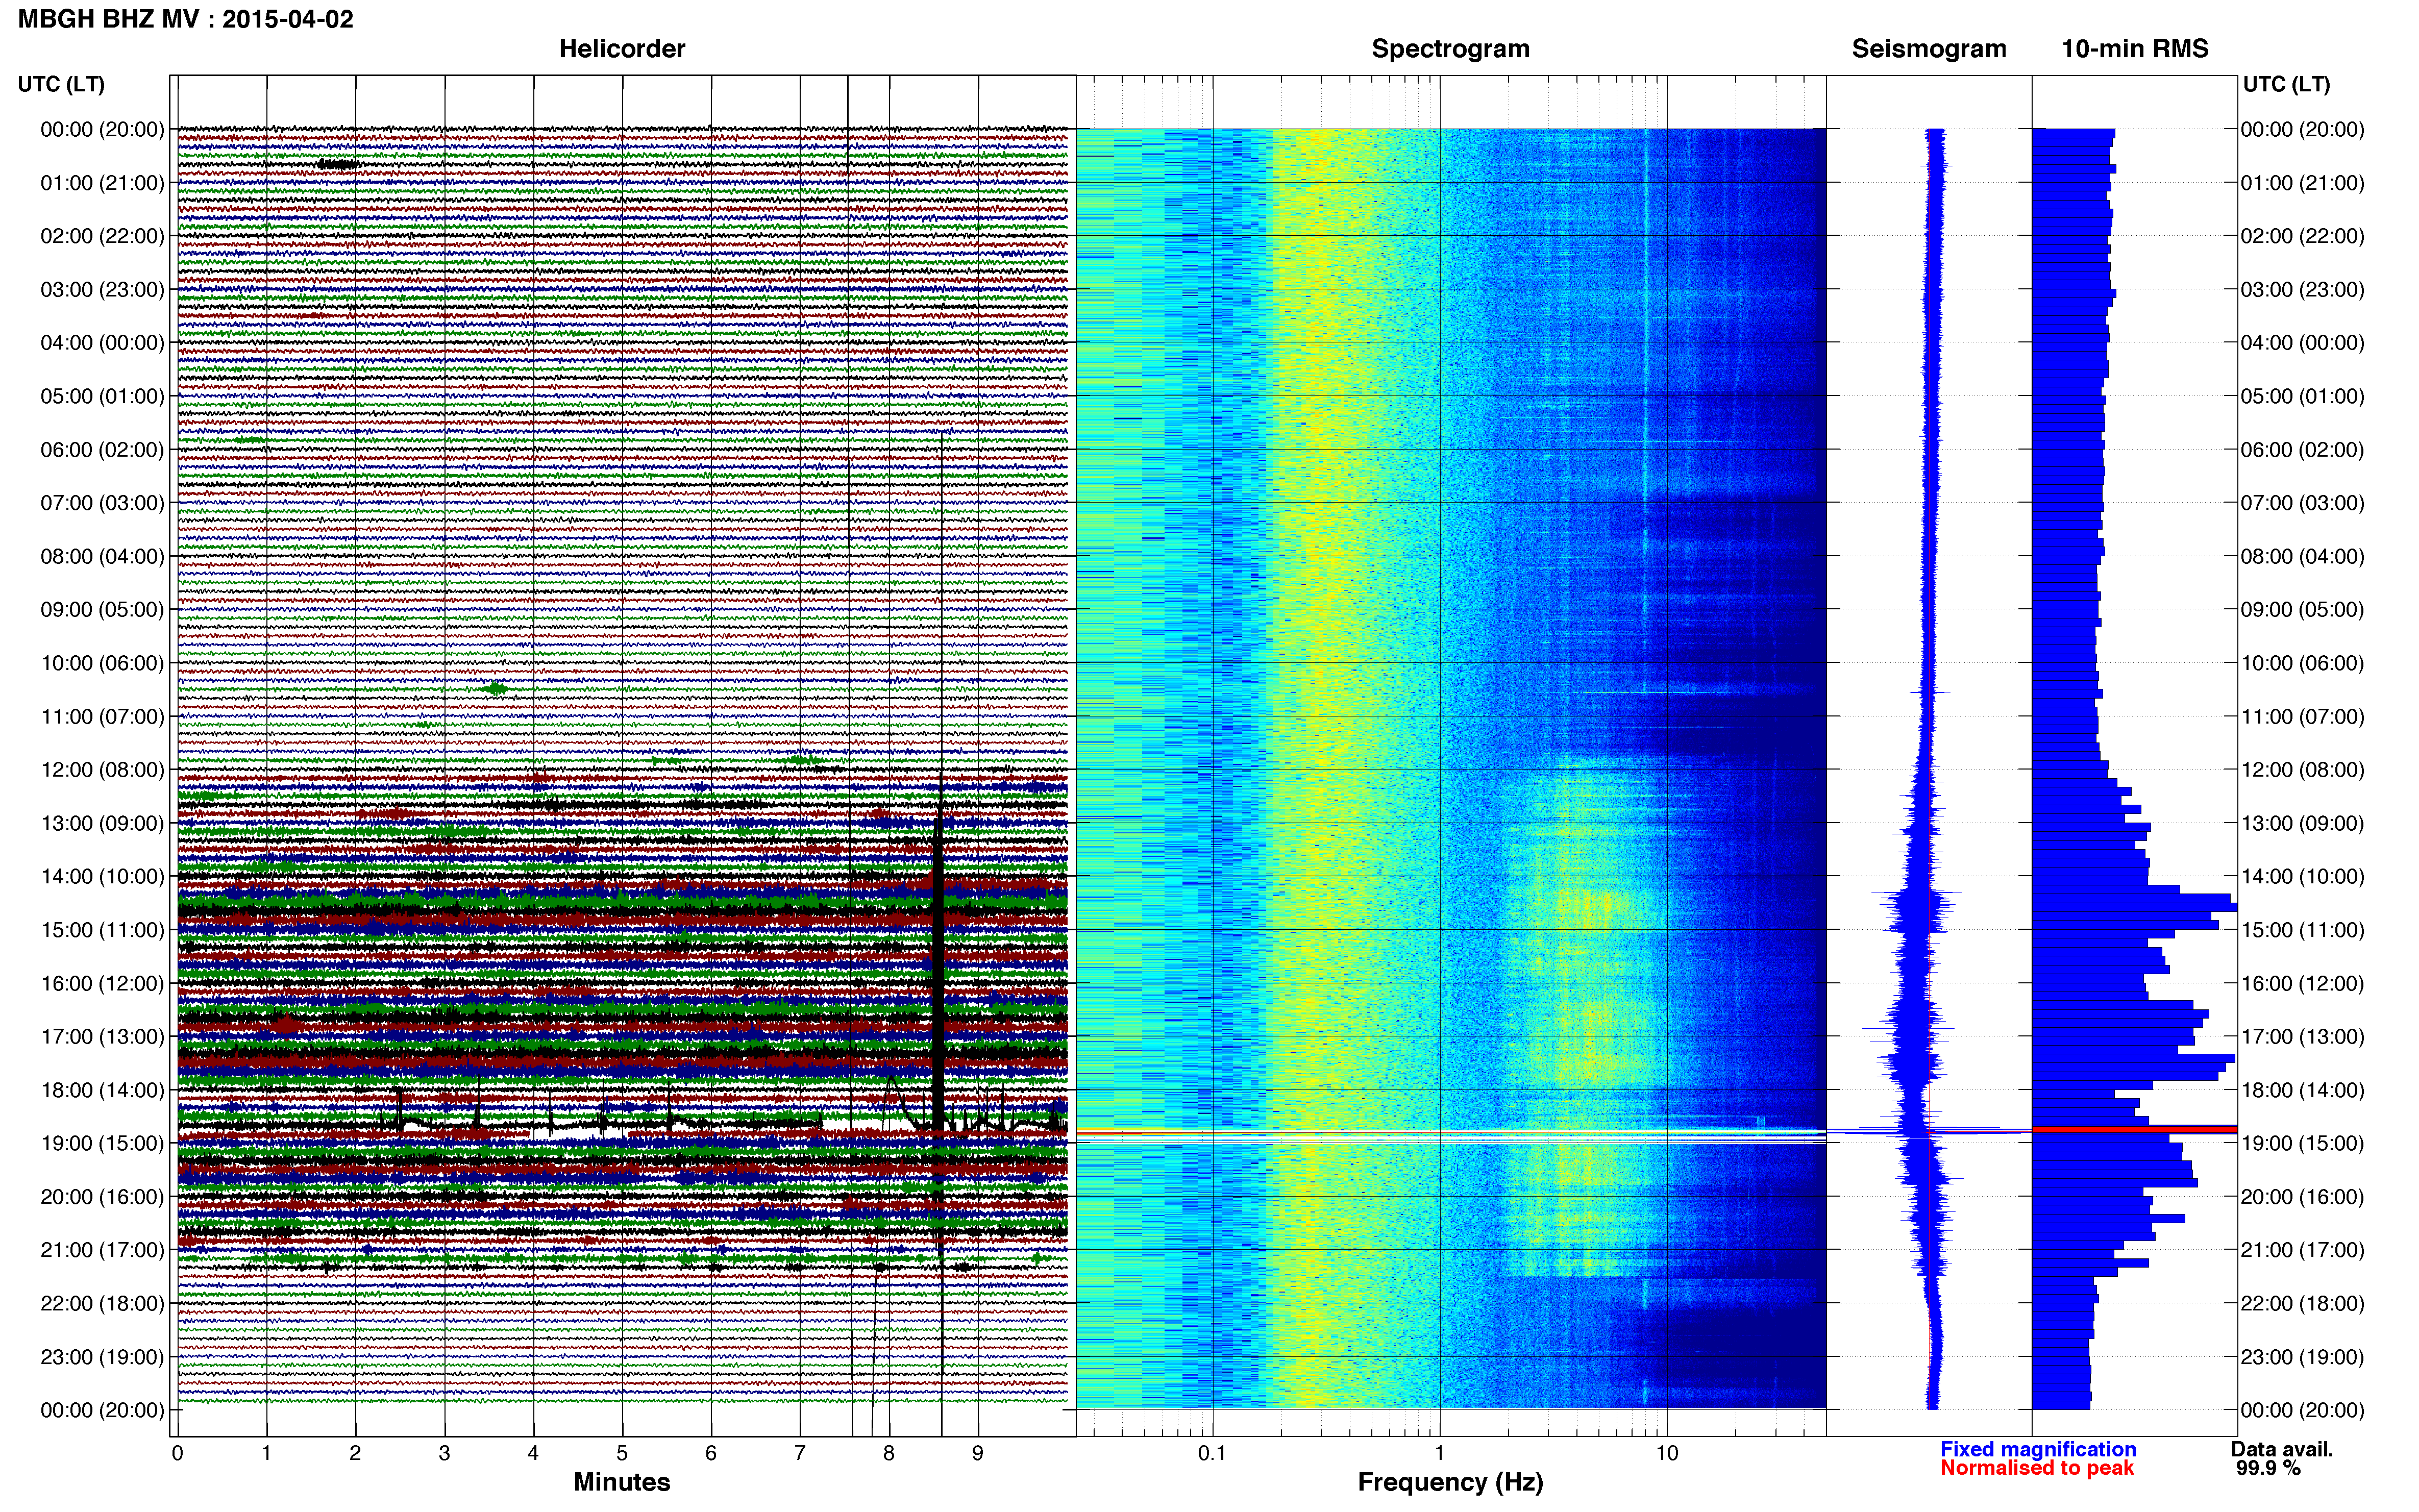Click the '0.1' frequency tick label
The height and width of the screenshot is (1512, 2419).
(x=1212, y=1453)
